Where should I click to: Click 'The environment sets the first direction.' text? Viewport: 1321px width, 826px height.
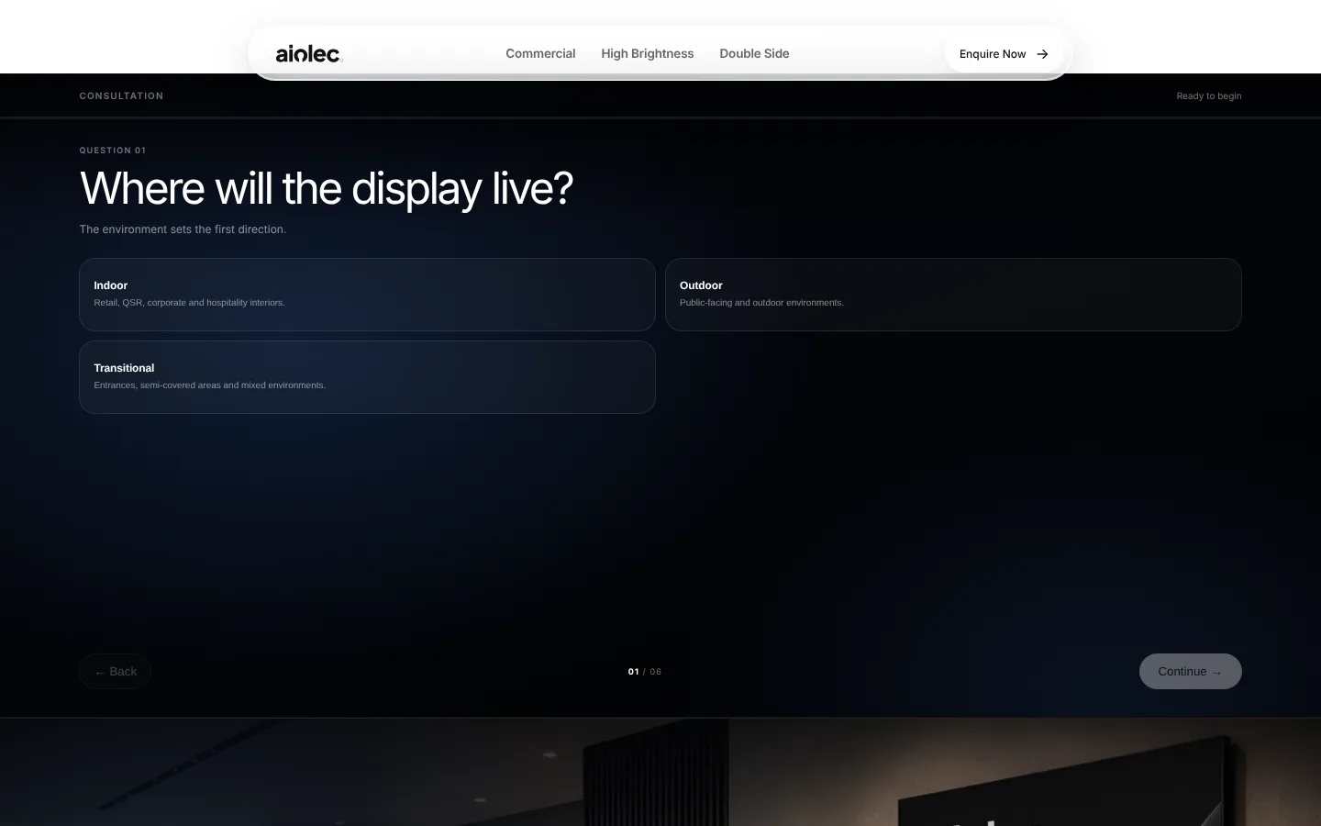click(x=183, y=229)
